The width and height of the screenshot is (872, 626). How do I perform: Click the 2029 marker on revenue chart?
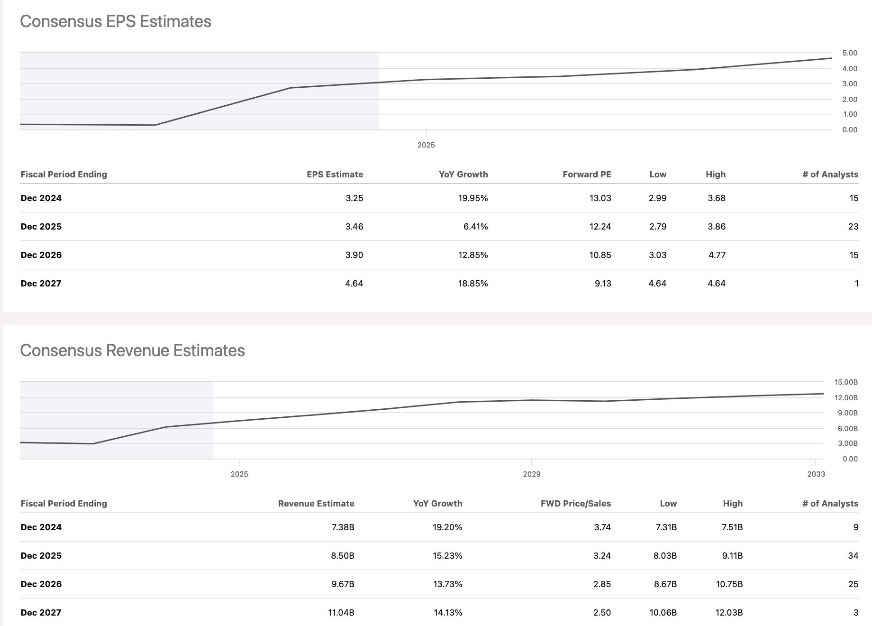531,474
